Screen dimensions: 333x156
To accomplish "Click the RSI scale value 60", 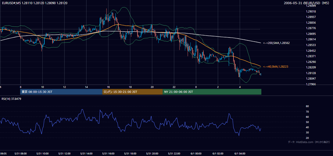I will (307, 117).
